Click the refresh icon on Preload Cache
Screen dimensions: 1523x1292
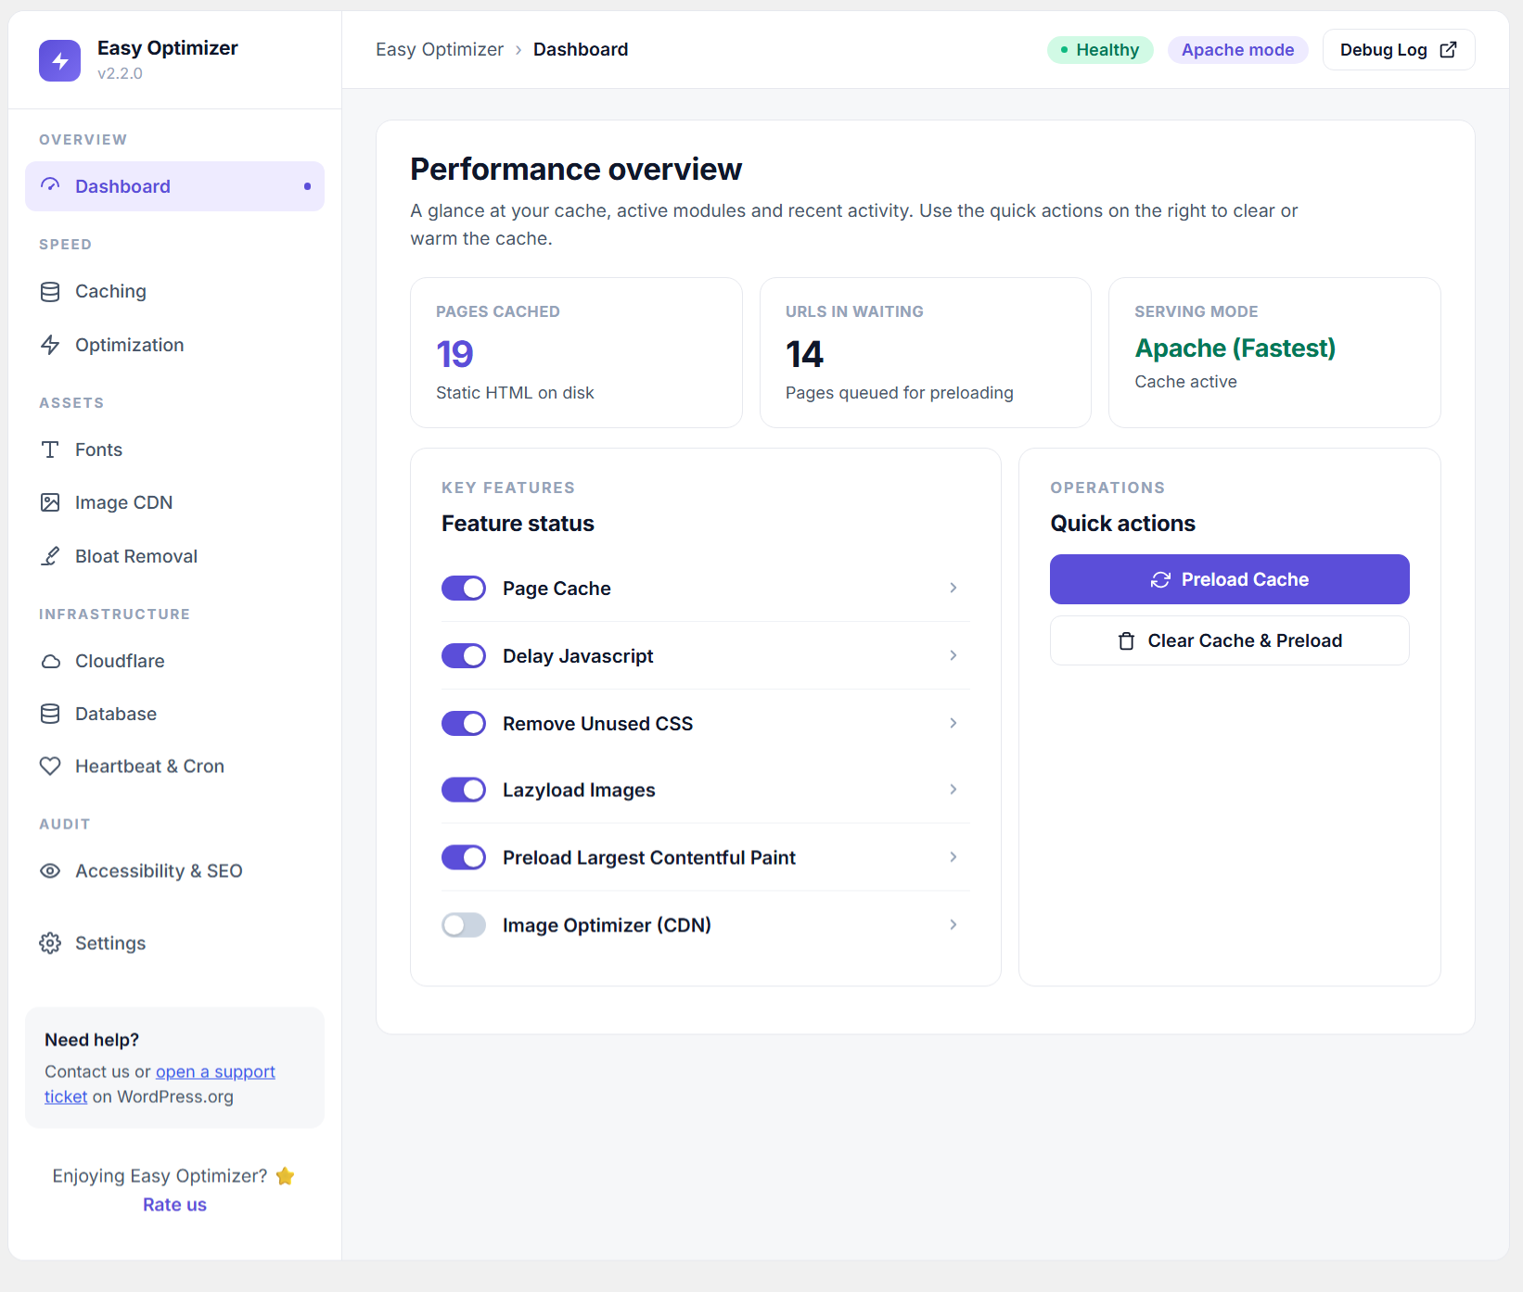(x=1160, y=579)
